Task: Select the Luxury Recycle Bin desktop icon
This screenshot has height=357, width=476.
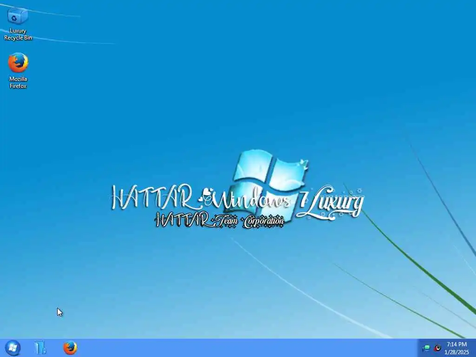Action: pos(18,24)
